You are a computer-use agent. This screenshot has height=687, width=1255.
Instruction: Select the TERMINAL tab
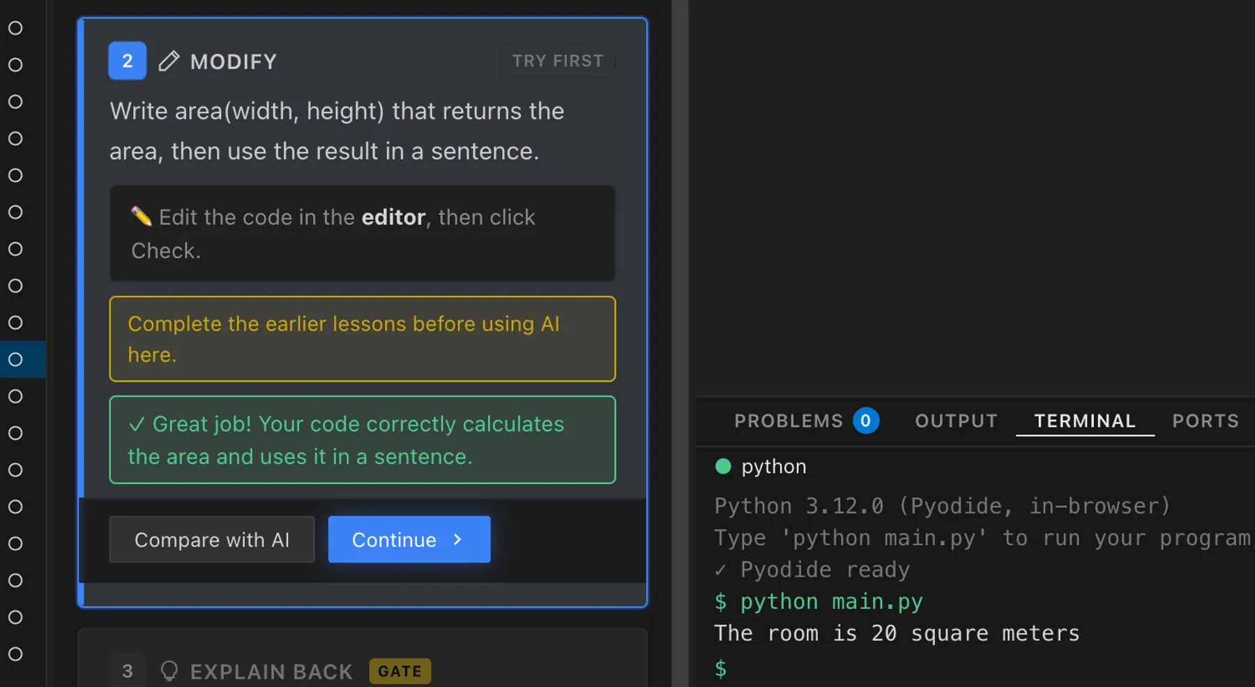tap(1085, 421)
